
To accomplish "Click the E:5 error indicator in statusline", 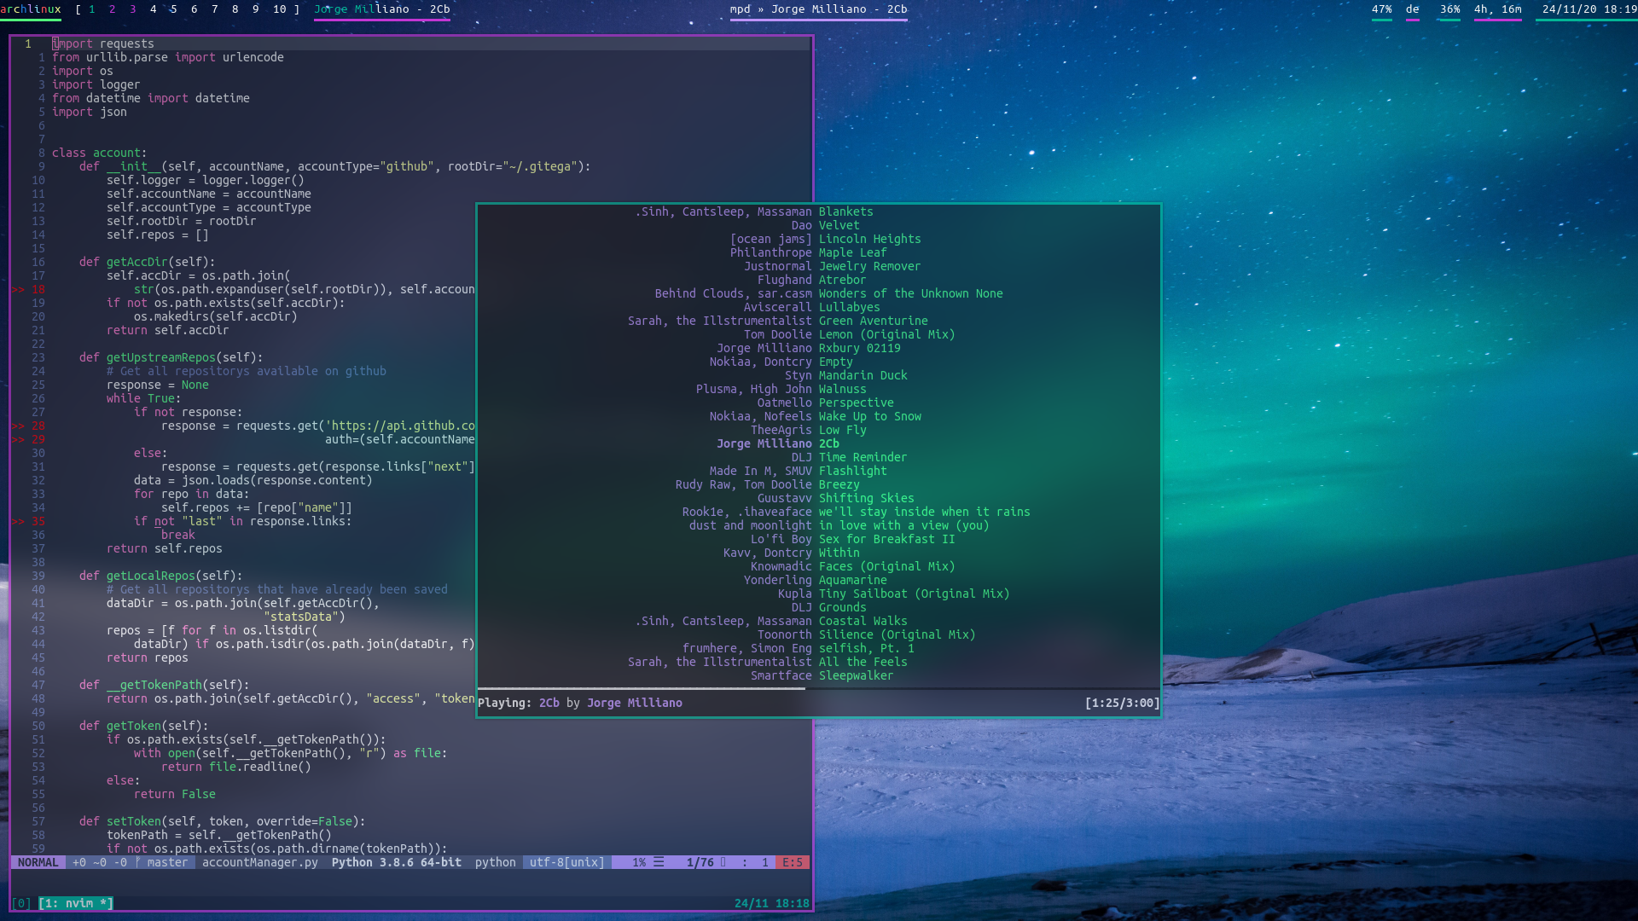I will tap(792, 862).
